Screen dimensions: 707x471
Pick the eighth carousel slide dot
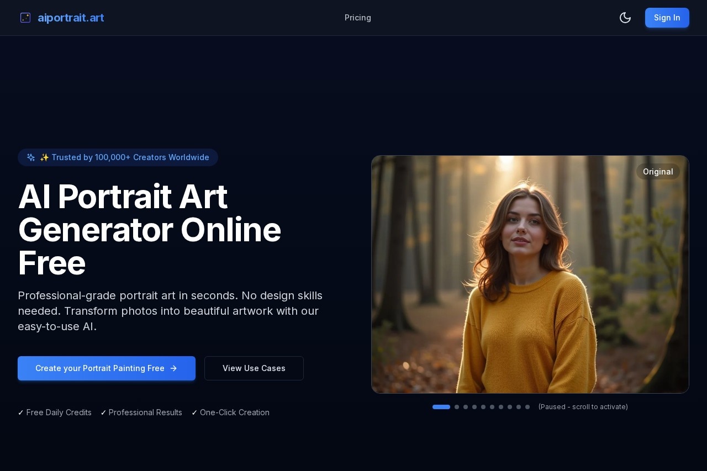click(510, 407)
